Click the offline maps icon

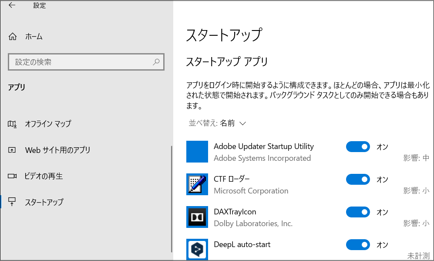click(x=12, y=124)
